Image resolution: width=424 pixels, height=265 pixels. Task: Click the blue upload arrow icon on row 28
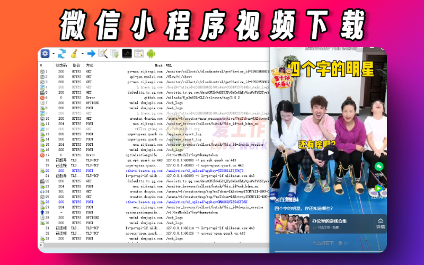42,213
